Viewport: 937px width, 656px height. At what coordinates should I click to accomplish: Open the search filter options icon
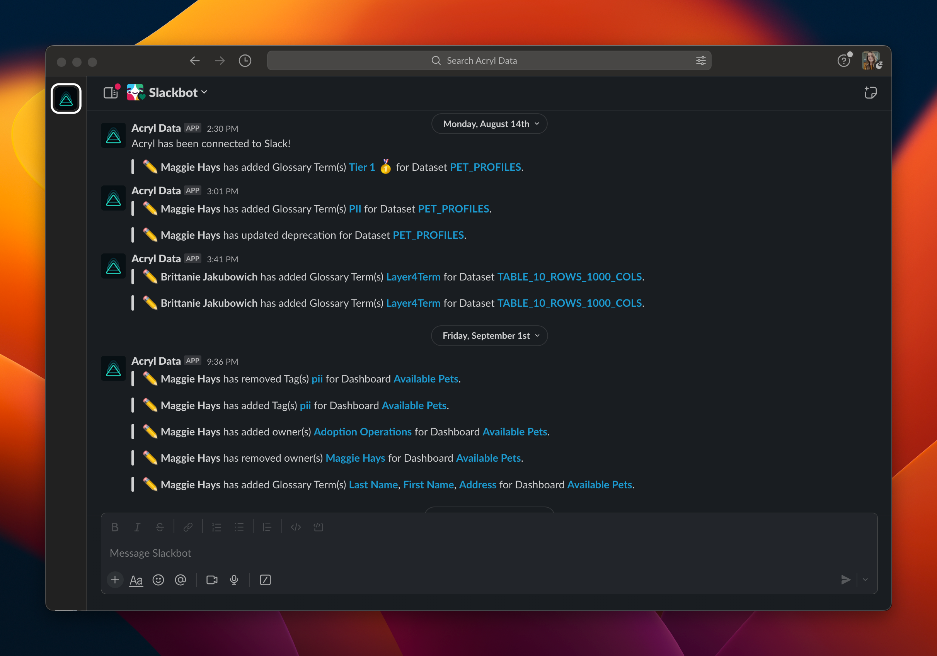coord(701,61)
